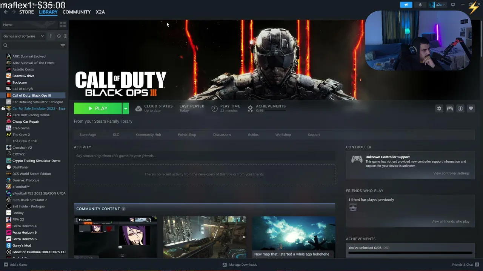The width and height of the screenshot is (483, 271).
Task: Show game info icon
Action: pyautogui.click(x=460, y=108)
